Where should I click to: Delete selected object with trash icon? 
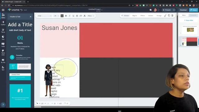coord(172,16)
